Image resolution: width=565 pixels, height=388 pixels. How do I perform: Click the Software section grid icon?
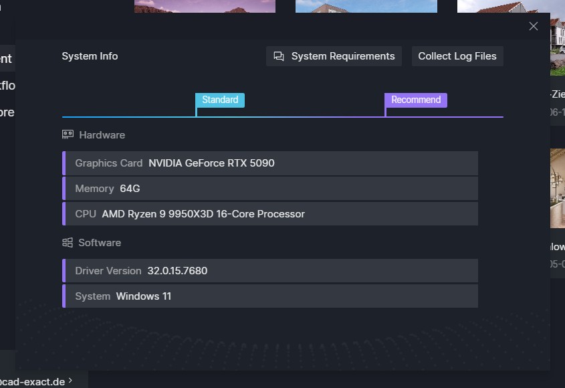(x=68, y=243)
